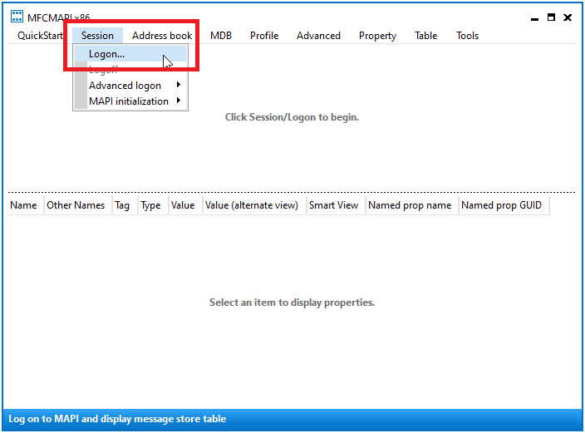Open the Tools menu

pos(467,36)
